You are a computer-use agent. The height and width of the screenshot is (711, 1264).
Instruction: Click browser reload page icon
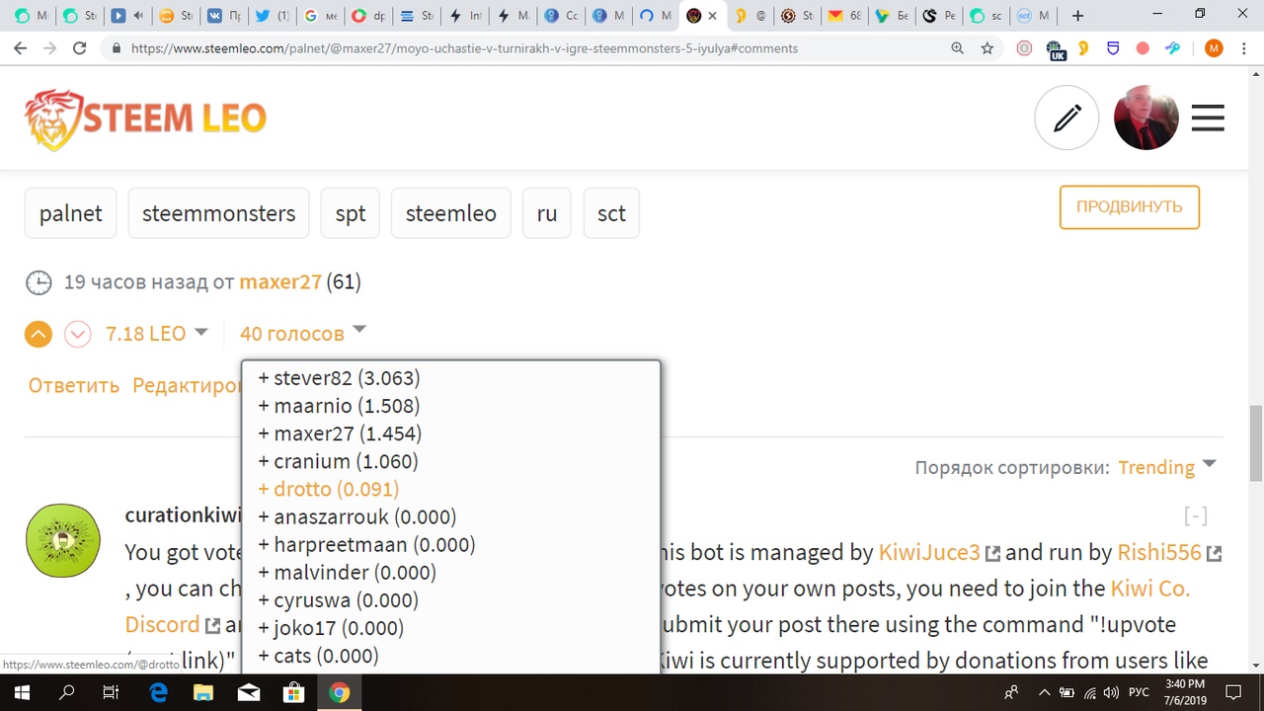(x=80, y=47)
